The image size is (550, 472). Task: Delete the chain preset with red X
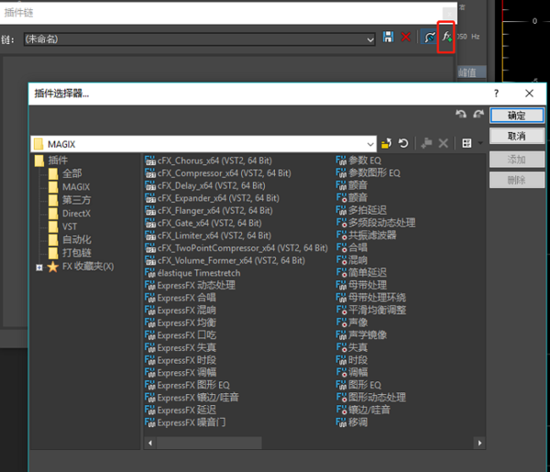click(406, 37)
